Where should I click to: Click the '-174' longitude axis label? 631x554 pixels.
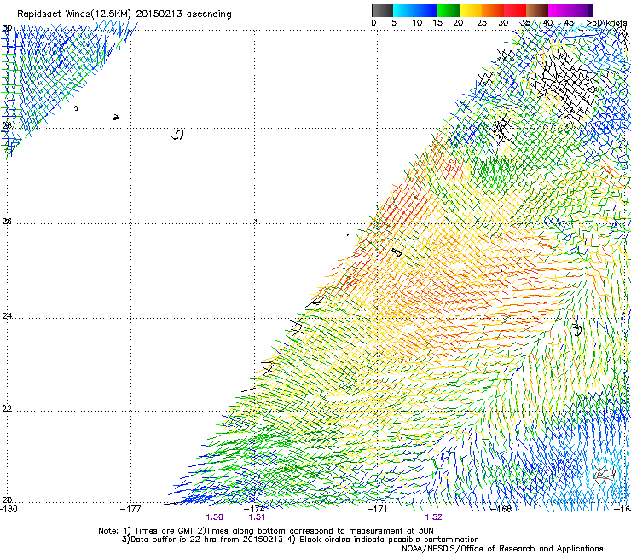coord(254,509)
